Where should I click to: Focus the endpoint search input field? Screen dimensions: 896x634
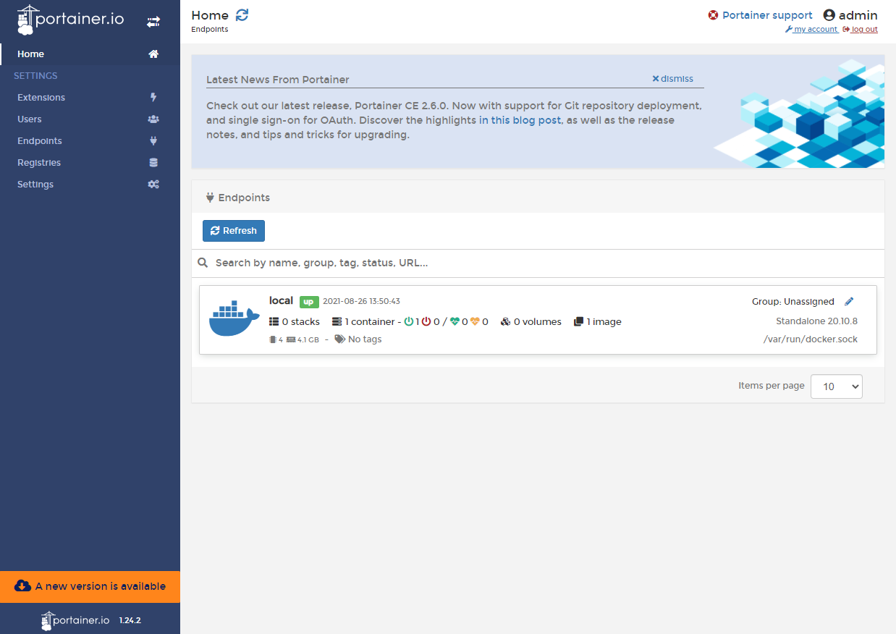click(546, 263)
